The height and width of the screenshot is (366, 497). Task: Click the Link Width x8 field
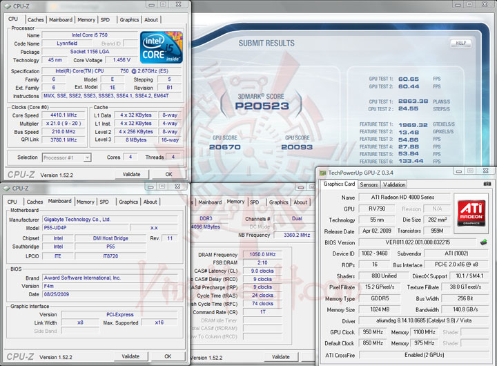[x=80, y=322]
